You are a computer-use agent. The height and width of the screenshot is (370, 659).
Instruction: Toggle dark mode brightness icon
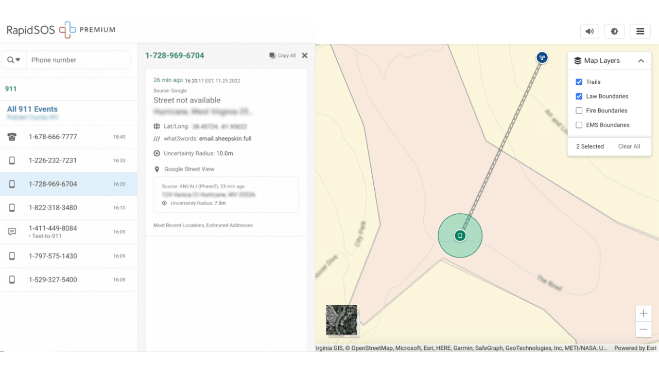(x=614, y=31)
